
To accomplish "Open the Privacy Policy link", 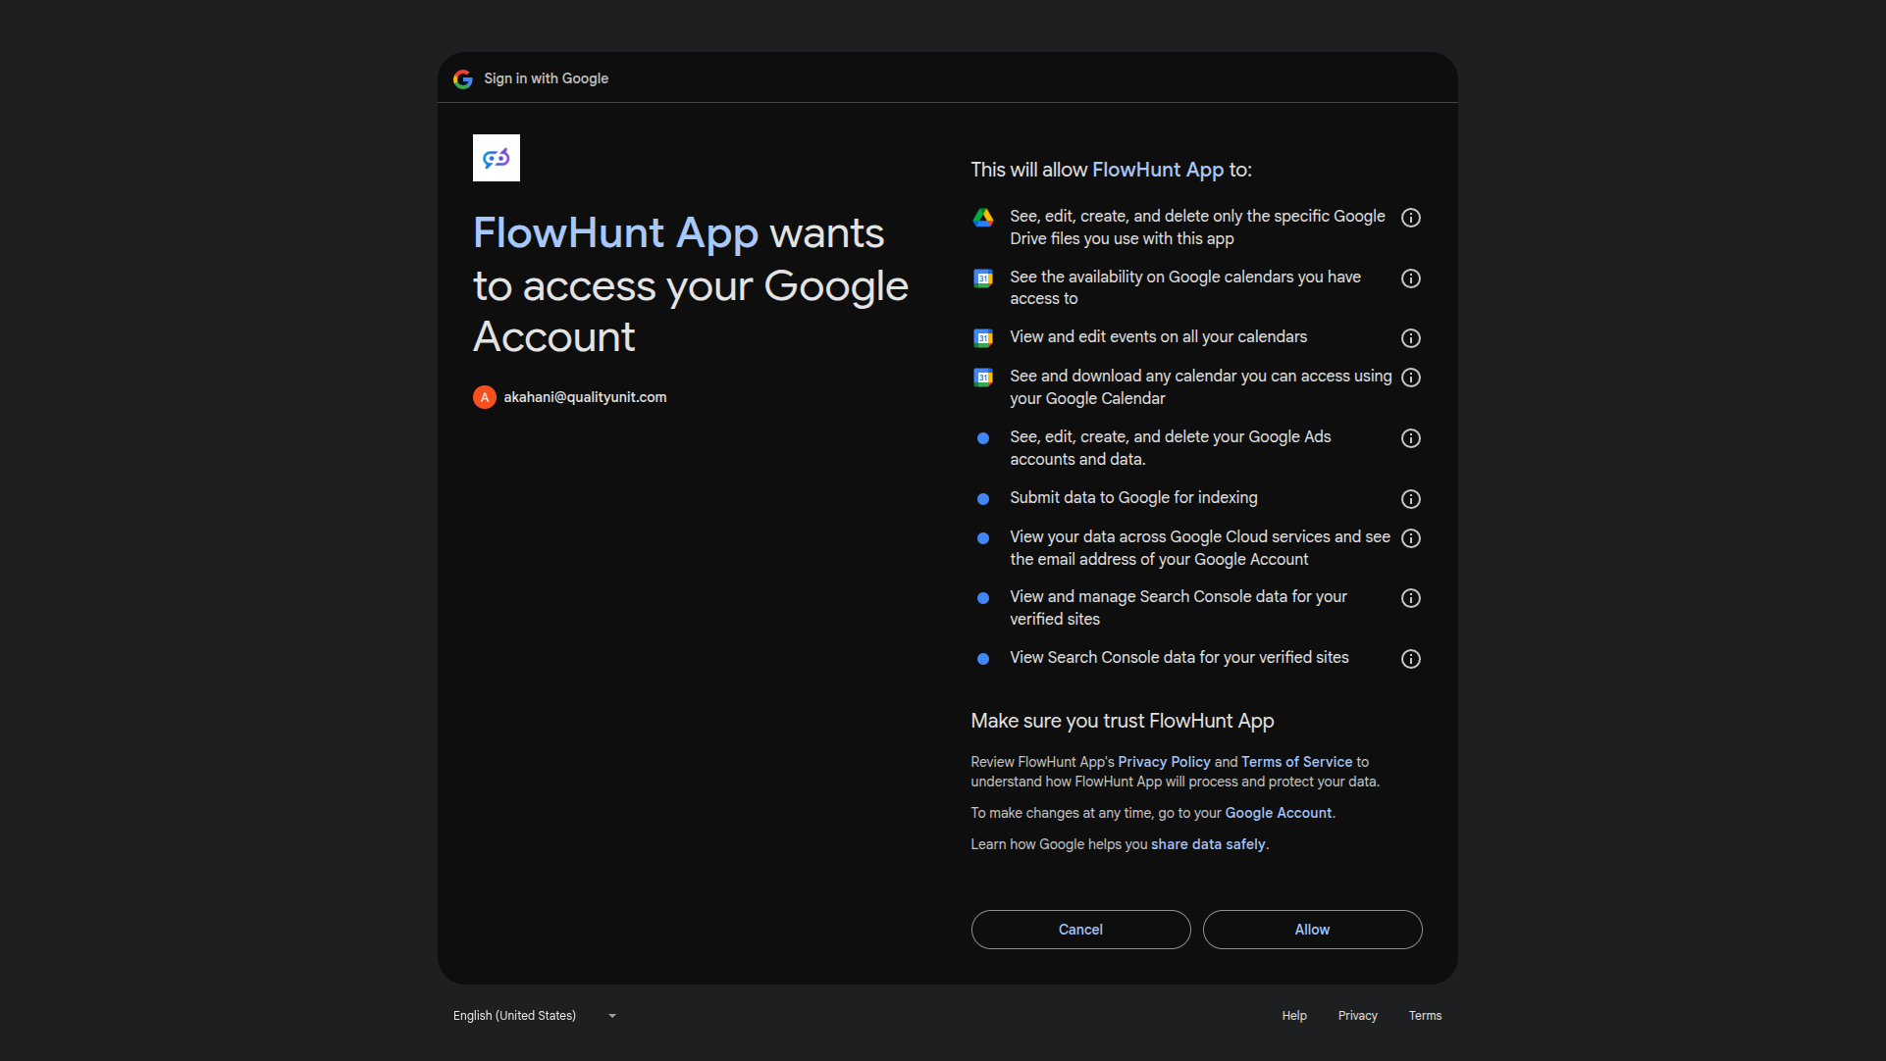I will pos(1163,761).
